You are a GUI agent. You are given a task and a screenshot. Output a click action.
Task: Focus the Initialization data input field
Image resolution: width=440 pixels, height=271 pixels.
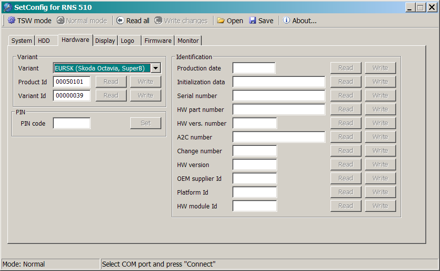coord(279,82)
